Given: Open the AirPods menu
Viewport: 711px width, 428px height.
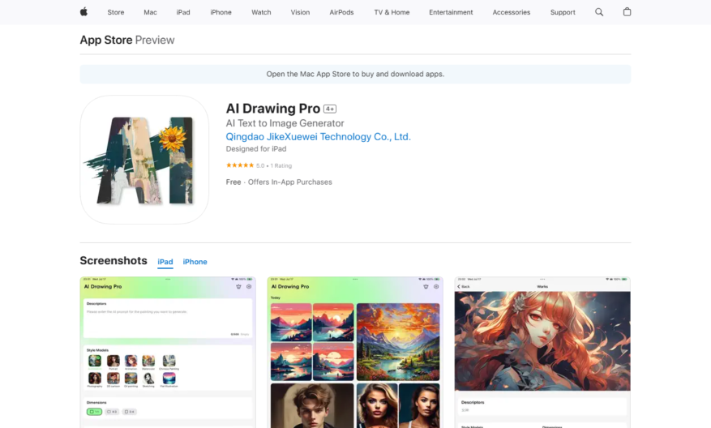Looking at the screenshot, I should click(x=341, y=12).
